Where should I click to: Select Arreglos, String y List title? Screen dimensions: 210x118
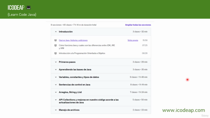pyautogui.click(x=70, y=92)
